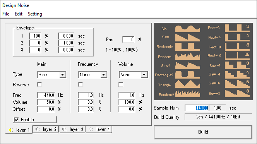257x144 pixels.
Task: Switch to the layer 4 tab
Action: (x=99, y=129)
